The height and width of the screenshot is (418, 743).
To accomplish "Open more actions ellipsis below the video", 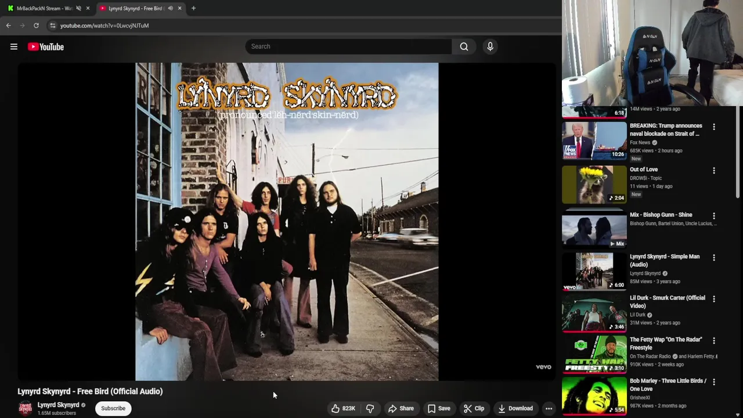I will point(549,409).
